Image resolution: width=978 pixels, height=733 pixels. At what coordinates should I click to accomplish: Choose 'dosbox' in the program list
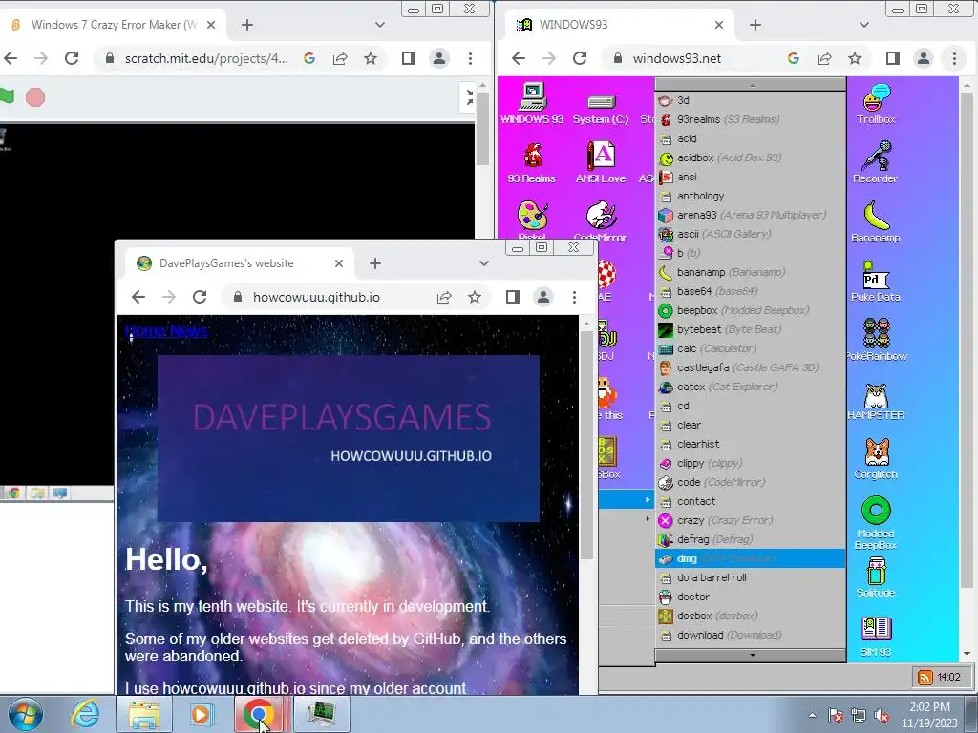tap(751, 616)
